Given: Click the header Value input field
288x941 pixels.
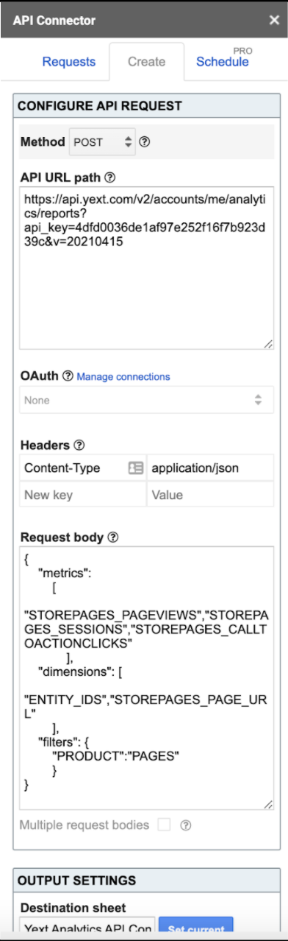Looking at the screenshot, I should tap(210, 495).
